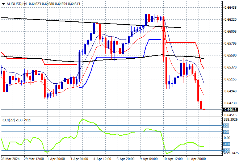Select CCI level label 100
This screenshot has height=163, width=239.
[226, 132]
